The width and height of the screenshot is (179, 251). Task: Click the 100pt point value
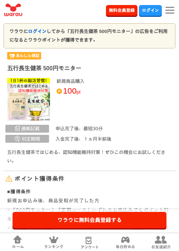(72, 91)
